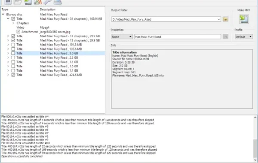
Task: Expand the Chapters node
Action: click(x=13, y=23)
